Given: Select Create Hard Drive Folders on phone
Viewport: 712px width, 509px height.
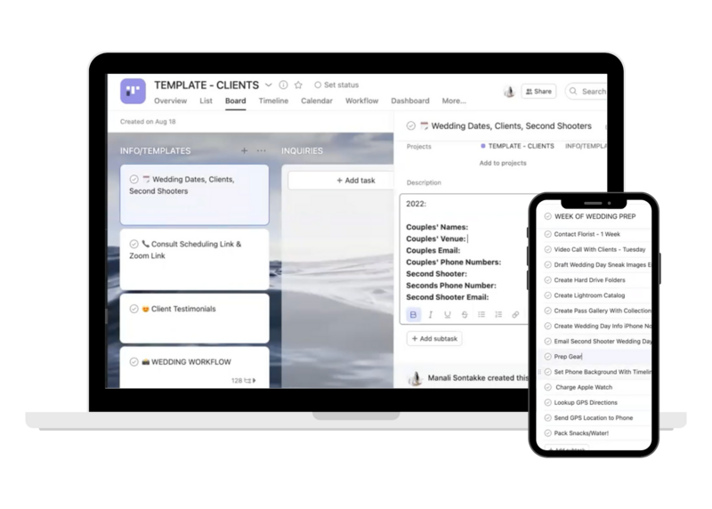Looking at the screenshot, I should pos(589,280).
